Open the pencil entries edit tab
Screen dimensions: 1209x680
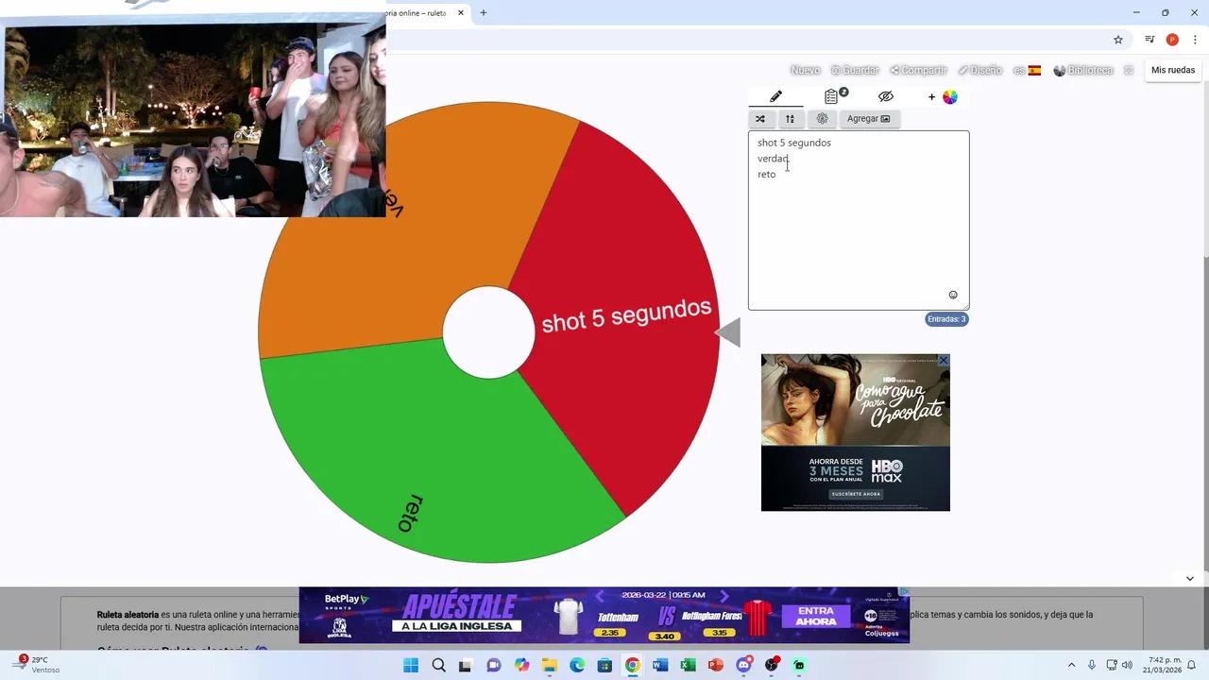[775, 96]
